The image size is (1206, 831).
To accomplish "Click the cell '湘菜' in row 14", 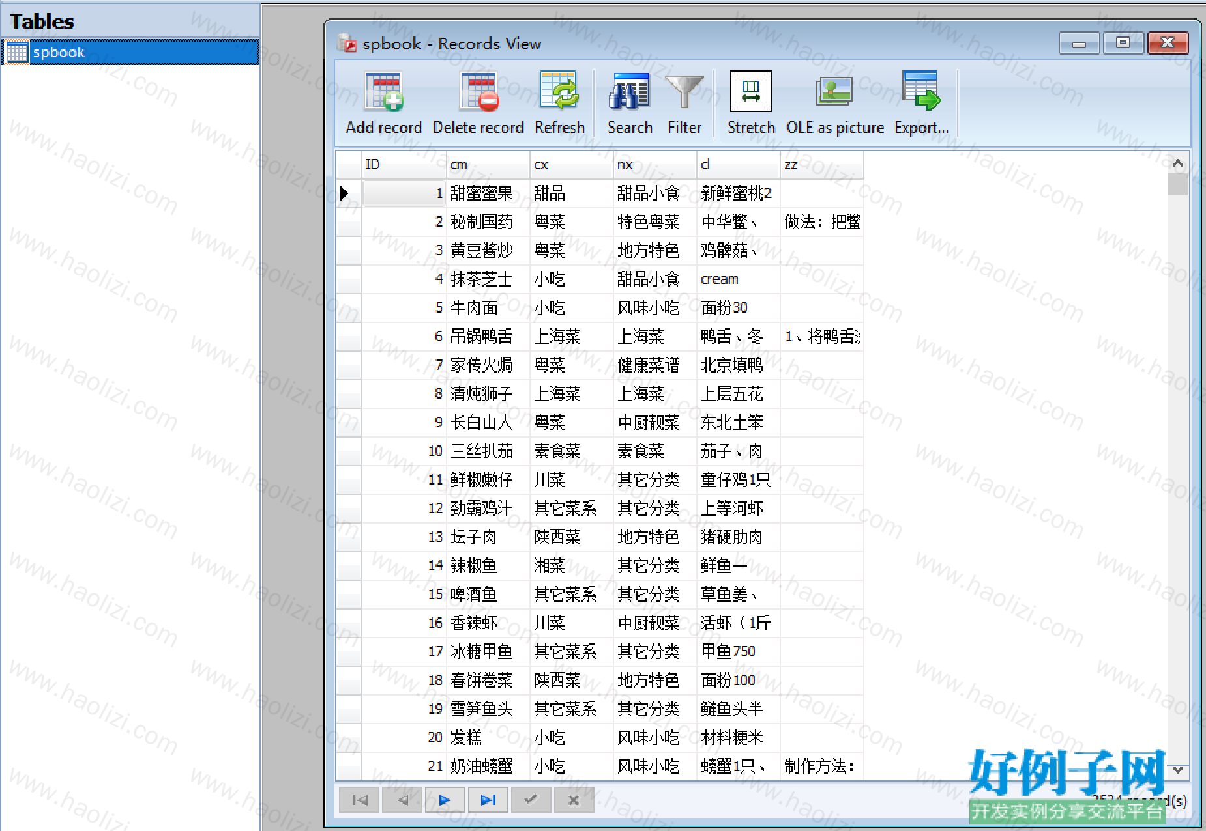I will click(572, 566).
